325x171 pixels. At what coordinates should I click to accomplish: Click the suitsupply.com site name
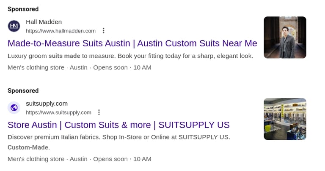pos(47,104)
